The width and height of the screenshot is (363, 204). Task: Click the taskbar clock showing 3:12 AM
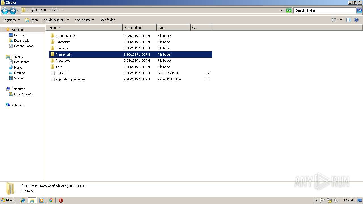[349, 200]
